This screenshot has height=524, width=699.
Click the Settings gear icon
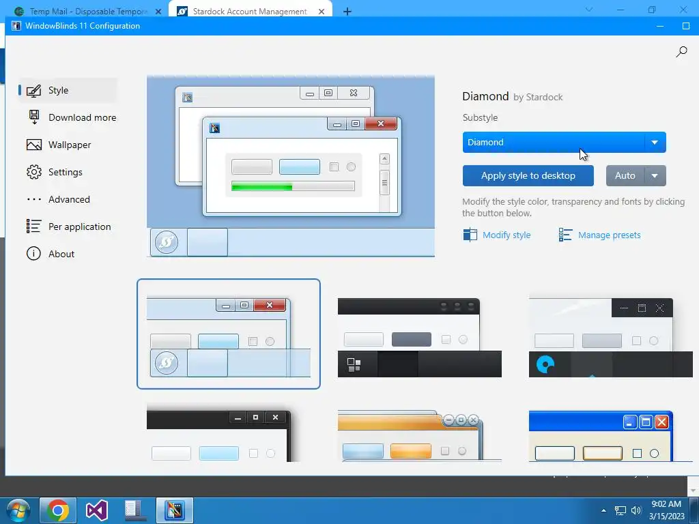coord(34,172)
